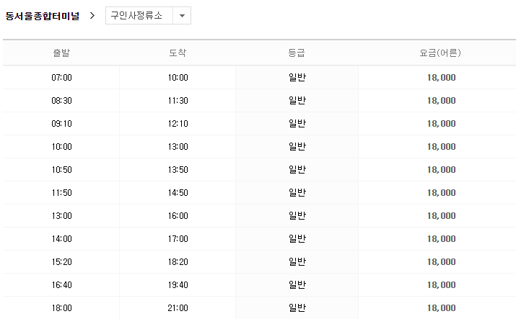Select the 18:00 departure time
This screenshot has width=516, height=319.
[x=61, y=308]
